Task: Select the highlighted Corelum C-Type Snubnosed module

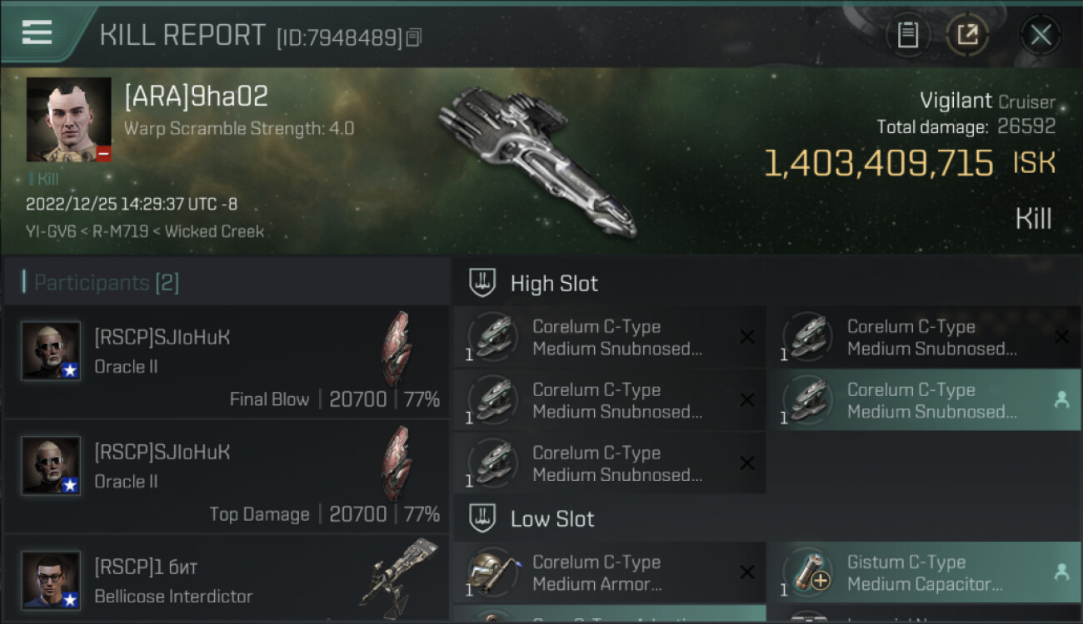Action: [924, 400]
